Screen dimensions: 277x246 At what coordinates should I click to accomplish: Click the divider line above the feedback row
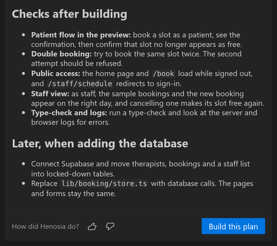pos(138,213)
